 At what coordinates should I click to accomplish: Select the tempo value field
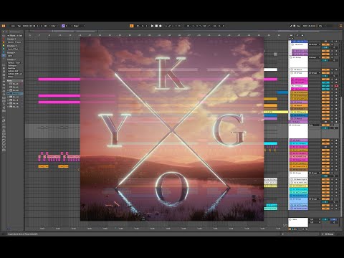click(x=25, y=26)
